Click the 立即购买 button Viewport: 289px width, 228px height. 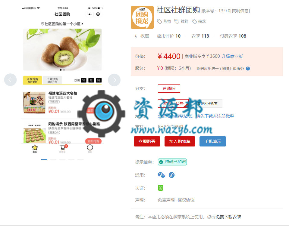pos(147,141)
